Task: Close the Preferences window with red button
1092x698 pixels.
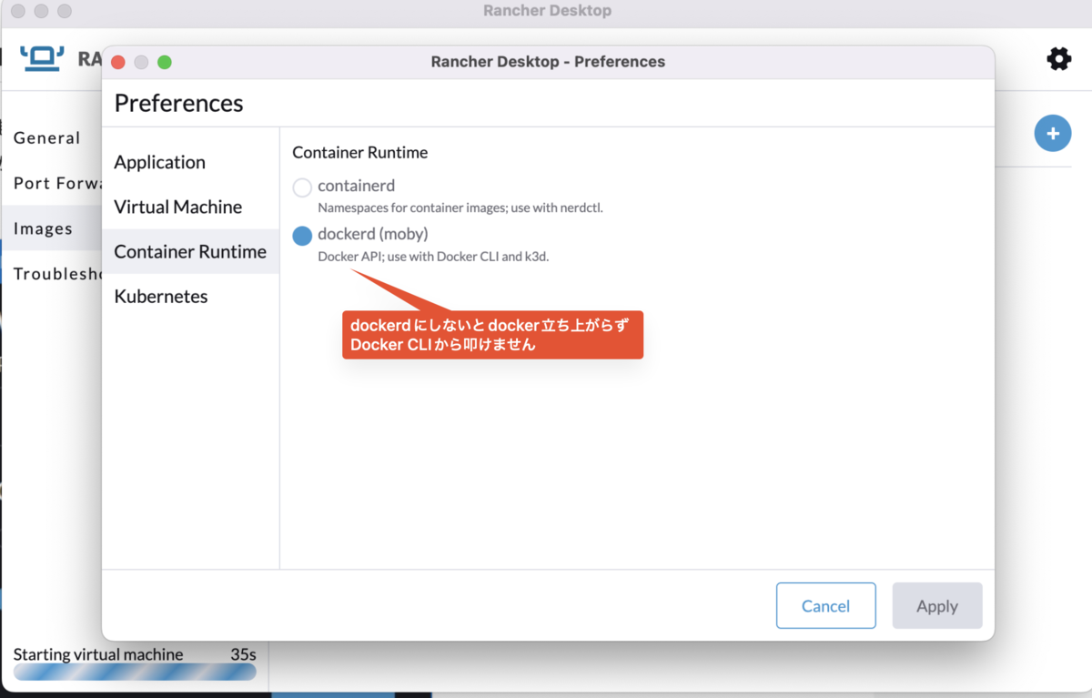Action: tap(117, 62)
